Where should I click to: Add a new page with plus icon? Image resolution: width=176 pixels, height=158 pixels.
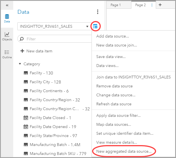click(160, 5)
